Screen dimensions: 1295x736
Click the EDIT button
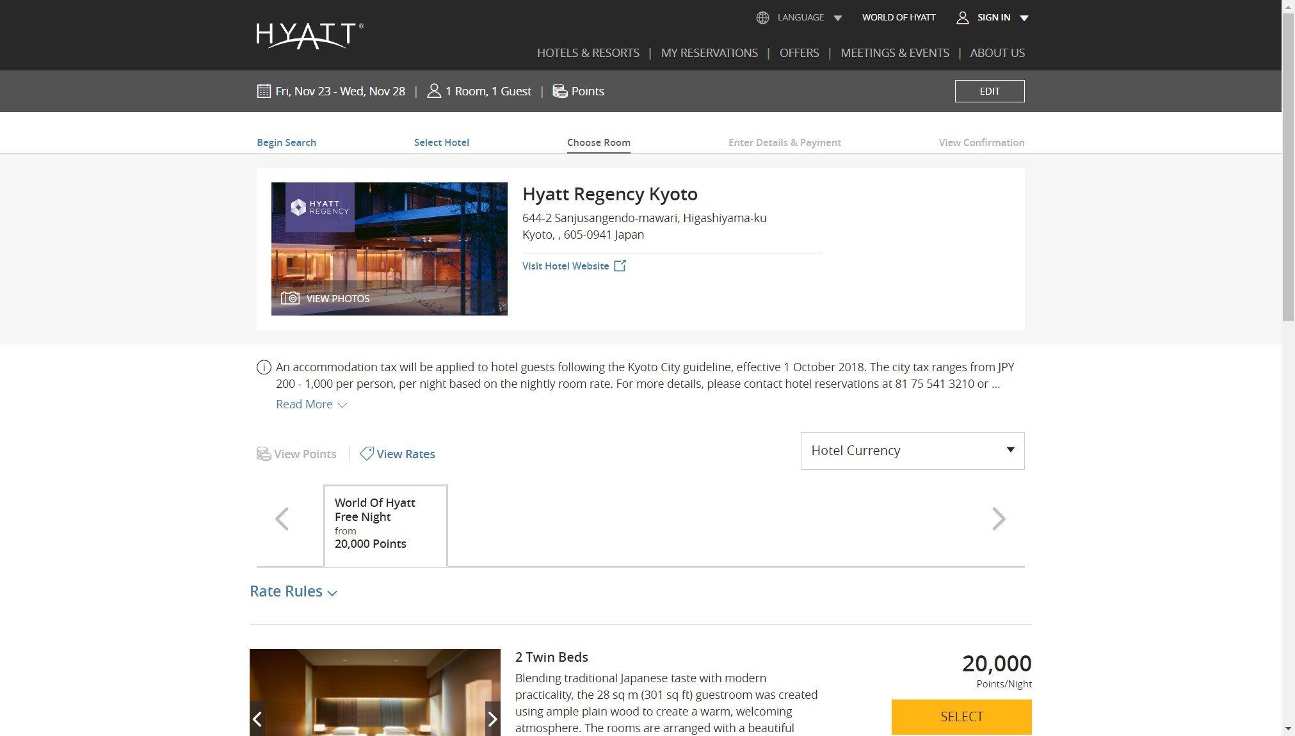[990, 91]
